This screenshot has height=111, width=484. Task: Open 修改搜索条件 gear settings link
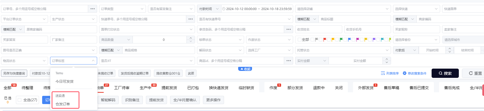[x=415, y=73]
